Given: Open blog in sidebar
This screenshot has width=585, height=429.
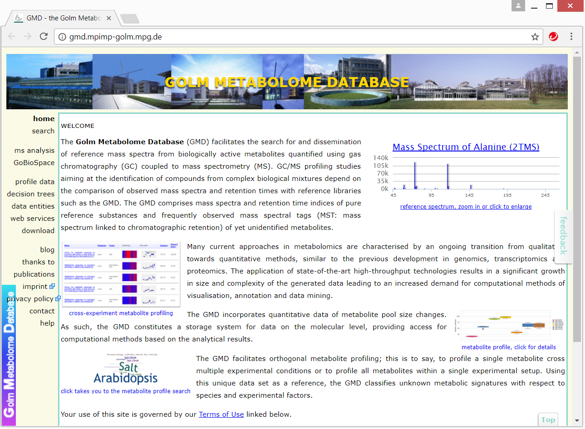Looking at the screenshot, I should (47, 250).
